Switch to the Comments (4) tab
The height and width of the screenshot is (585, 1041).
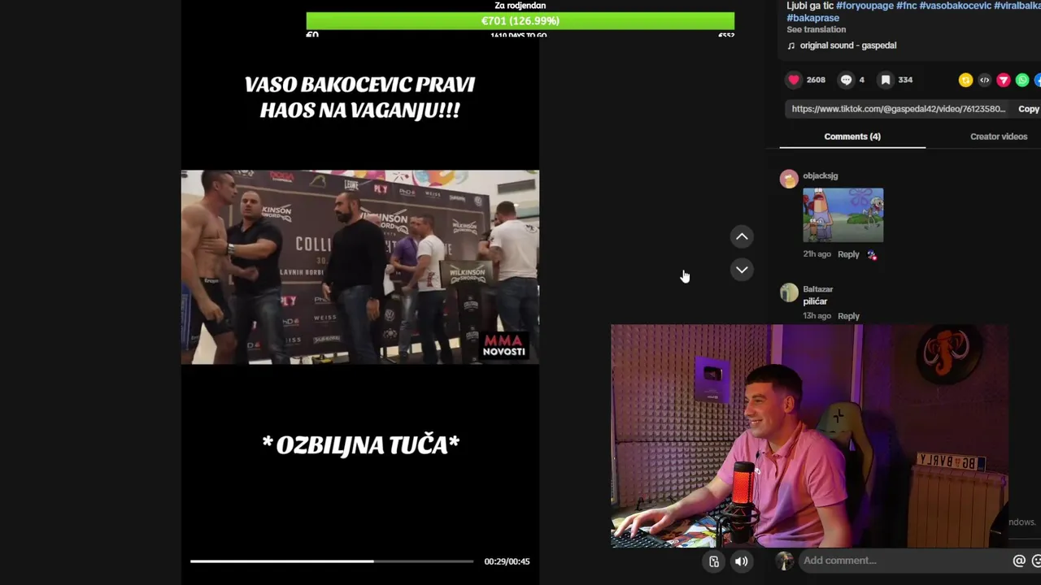[x=852, y=136]
